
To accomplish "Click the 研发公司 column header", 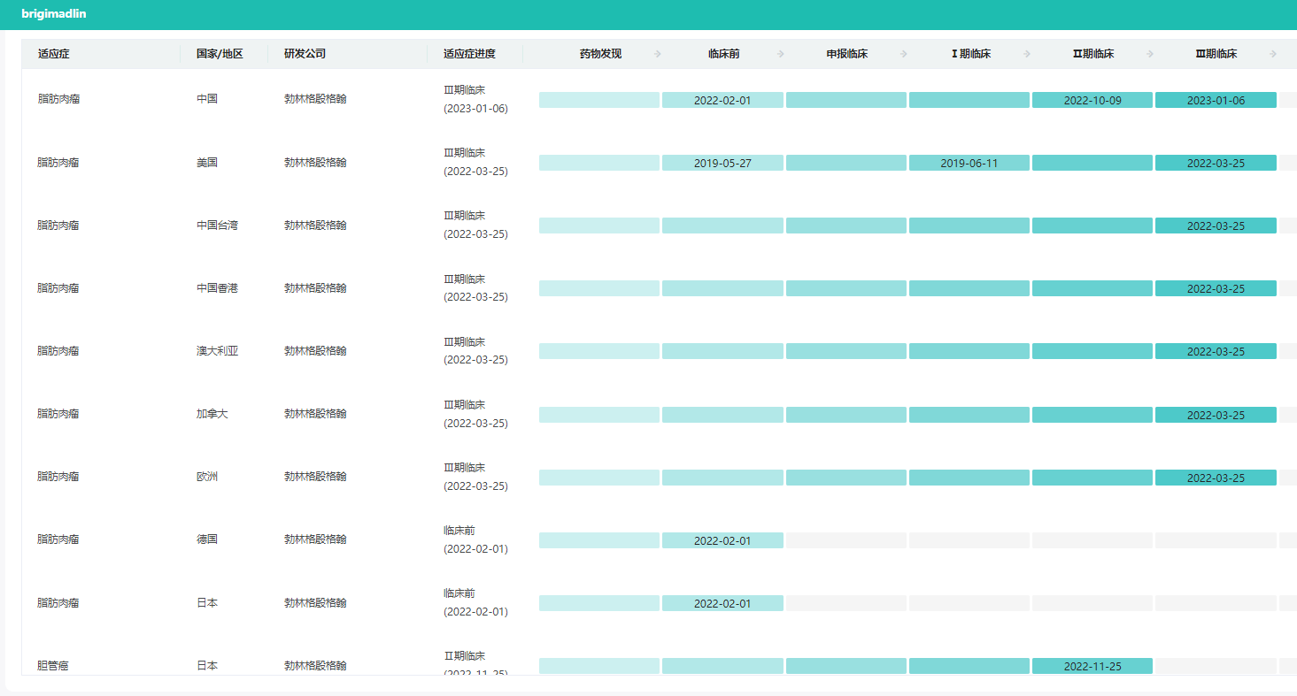I will [305, 54].
